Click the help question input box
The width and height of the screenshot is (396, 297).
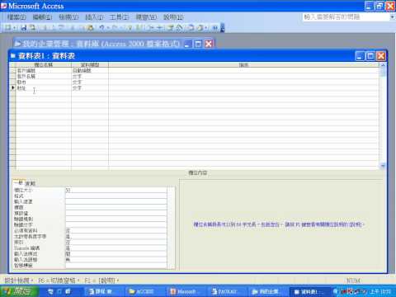click(346, 17)
